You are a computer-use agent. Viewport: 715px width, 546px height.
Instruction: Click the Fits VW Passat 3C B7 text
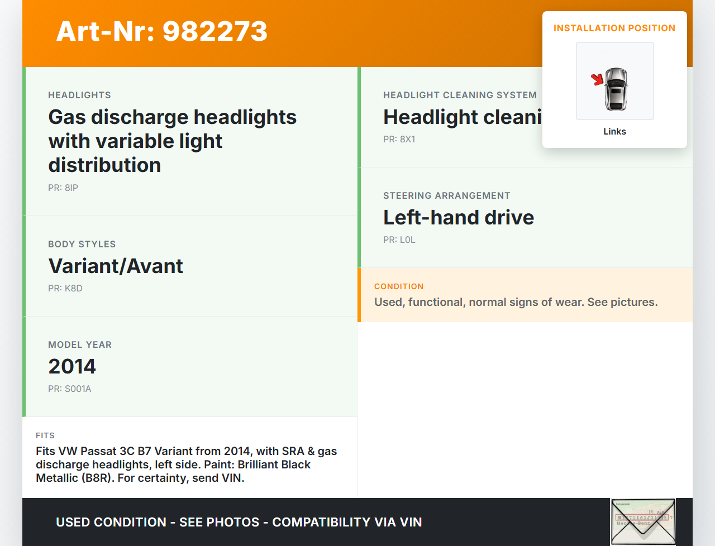(186, 464)
